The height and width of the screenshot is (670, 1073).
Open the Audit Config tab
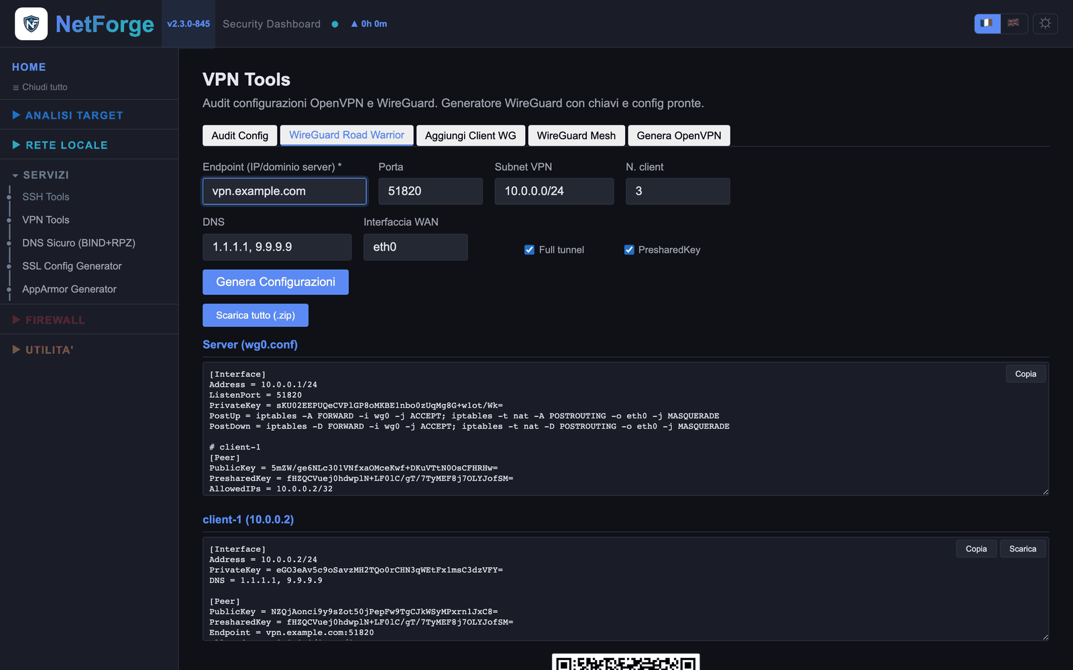coord(240,135)
